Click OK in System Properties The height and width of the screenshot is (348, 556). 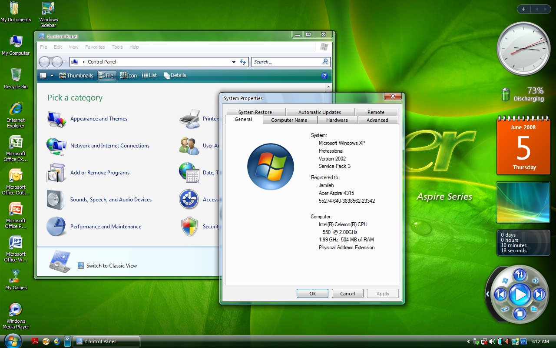click(313, 294)
